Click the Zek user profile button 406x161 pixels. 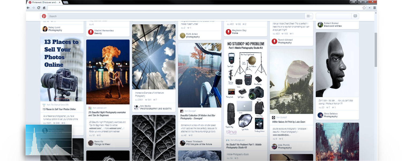tap(353, 2)
